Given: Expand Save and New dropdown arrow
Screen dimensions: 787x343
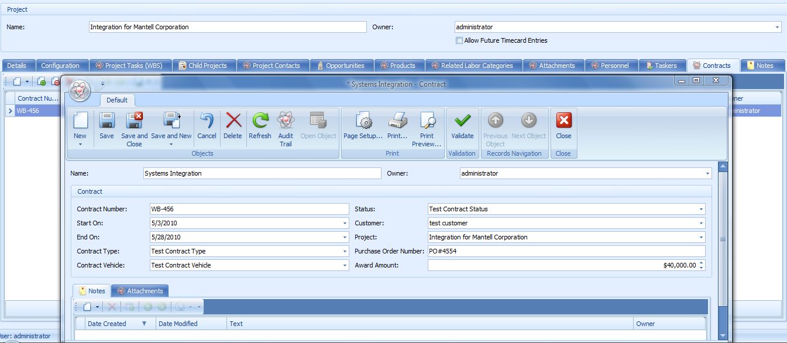Looking at the screenshot, I should 171,144.
